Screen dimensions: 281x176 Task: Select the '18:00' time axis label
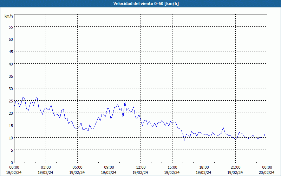coord(204,168)
